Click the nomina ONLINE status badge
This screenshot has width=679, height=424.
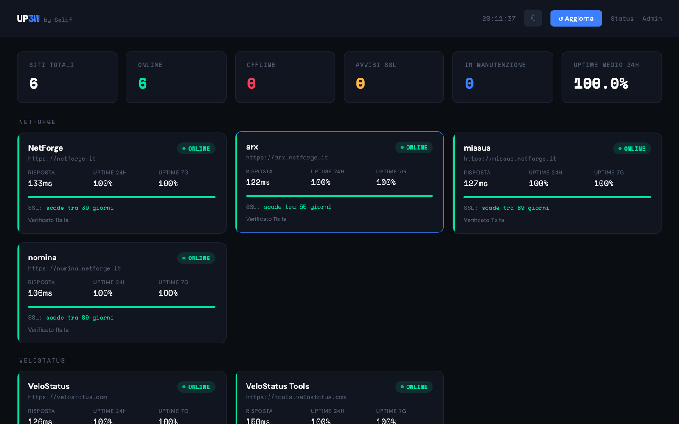pyautogui.click(x=196, y=258)
